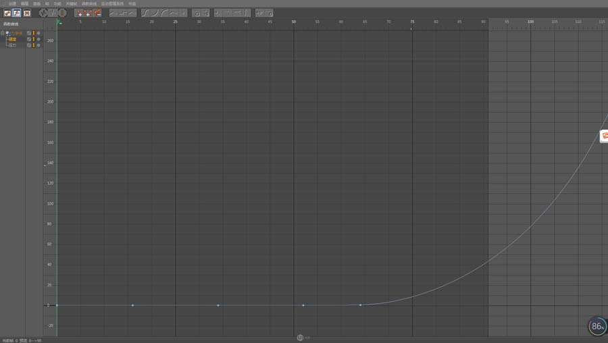Open the 创建 menu
This screenshot has height=343, width=608.
tap(12, 3)
